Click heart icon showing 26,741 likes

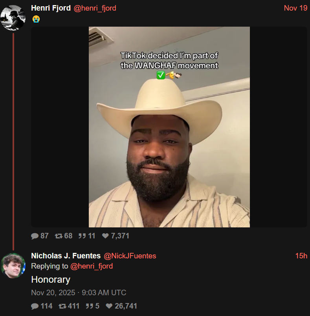tap(109, 306)
